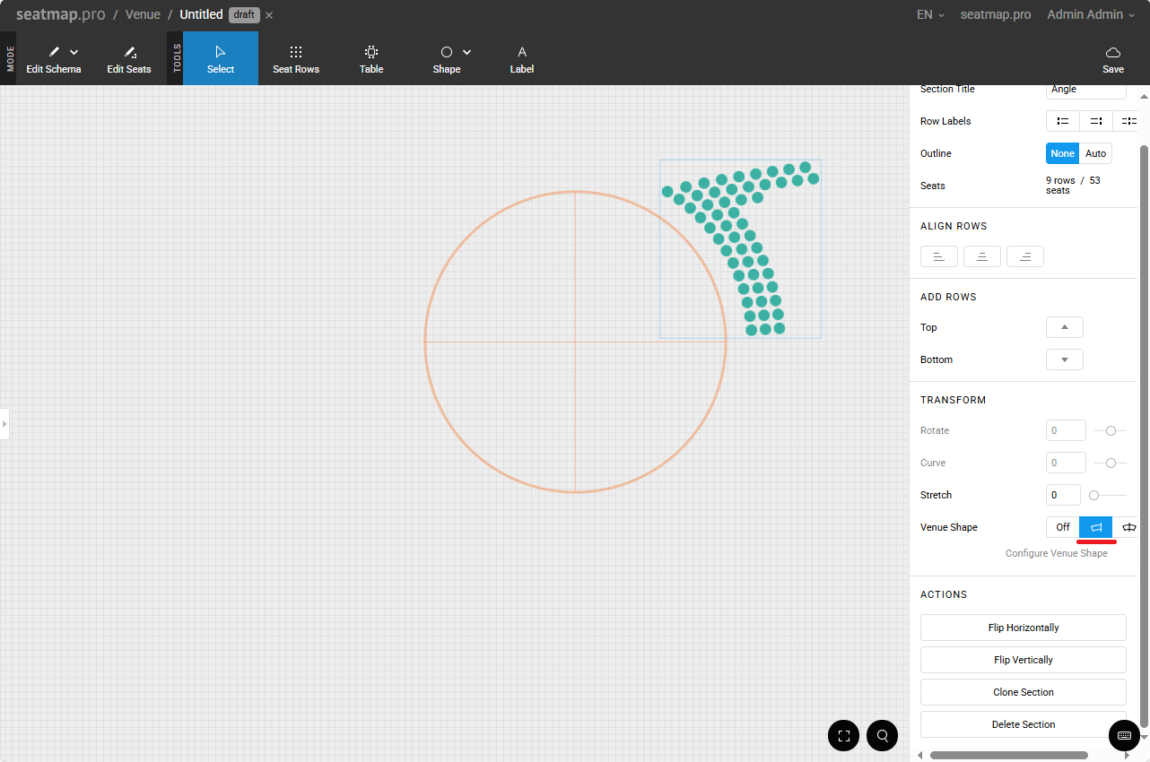This screenshot has height=762, width=1150.
Task: Expand the Shape tool dropdown
Action: point(466,52)
